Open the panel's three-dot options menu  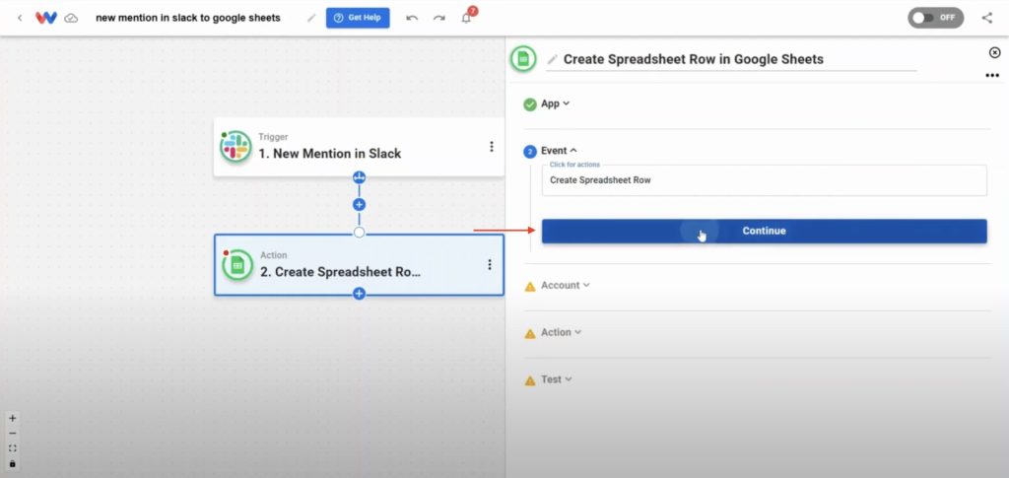(x=992, y=76)
